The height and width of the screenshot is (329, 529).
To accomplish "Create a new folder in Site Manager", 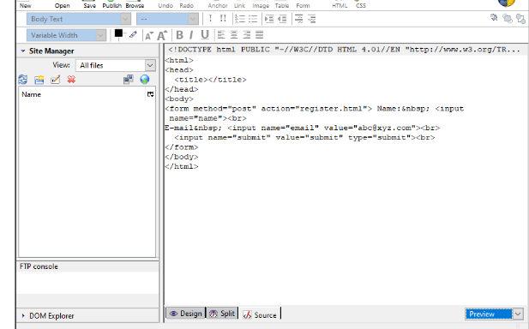I will [x=39, y=80].
